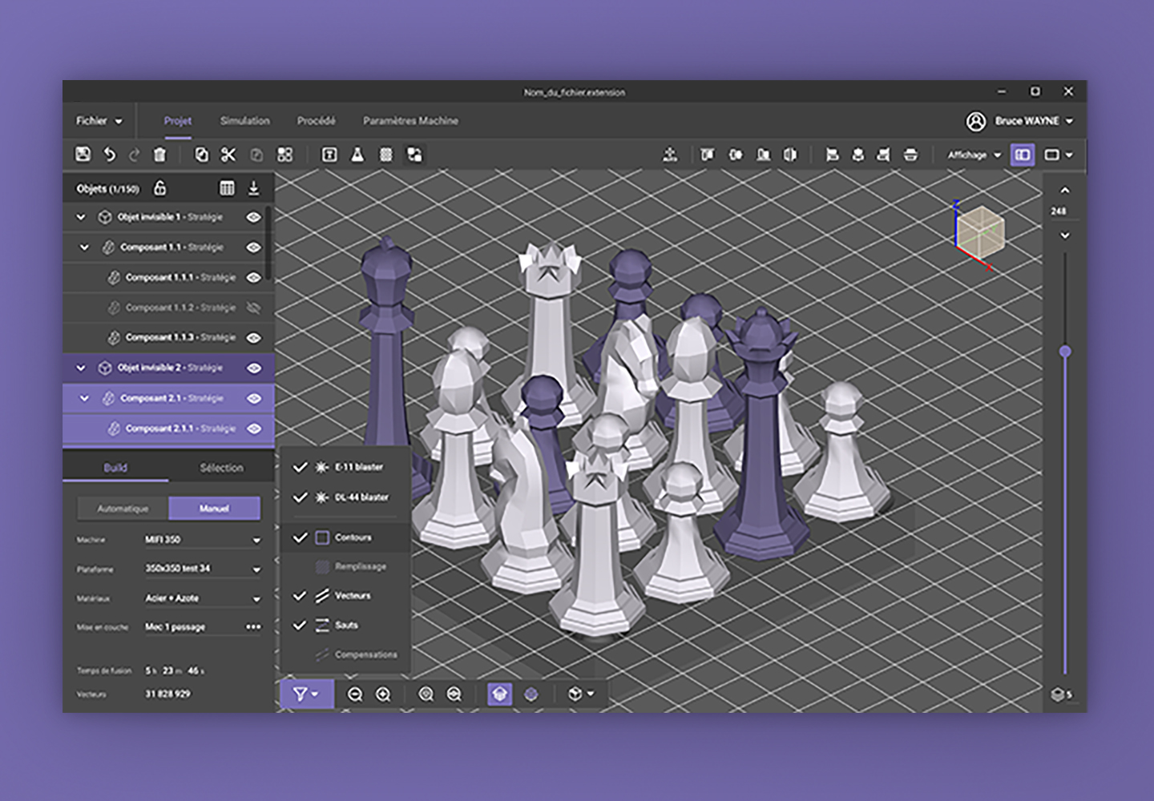Select the Manuel mode button
The height and width of the screenshot is (801, 1154).
[214, 509]
